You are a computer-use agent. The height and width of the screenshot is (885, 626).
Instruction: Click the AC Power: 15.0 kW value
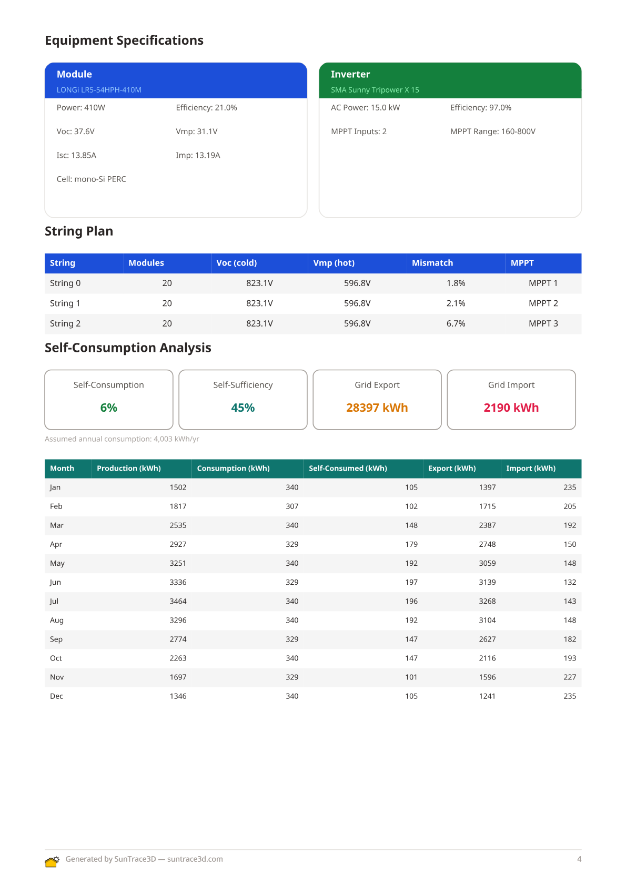[366, 107]
